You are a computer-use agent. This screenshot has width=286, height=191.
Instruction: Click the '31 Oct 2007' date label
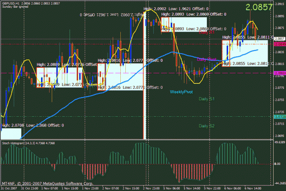click(9, 188)
